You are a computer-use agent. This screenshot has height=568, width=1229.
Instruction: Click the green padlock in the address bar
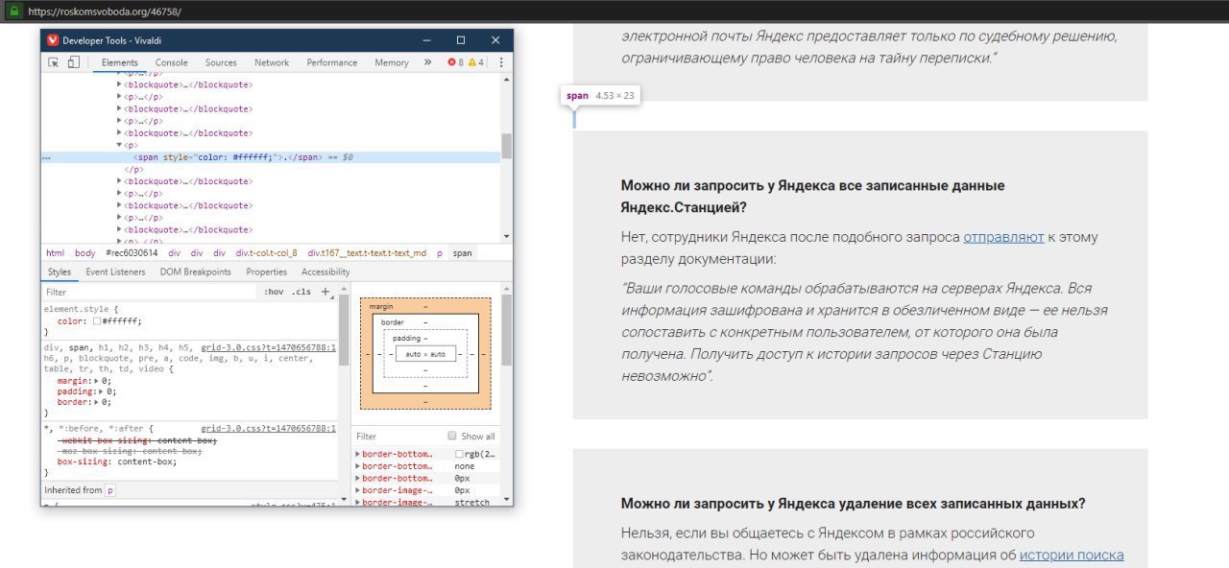(13, 12)
